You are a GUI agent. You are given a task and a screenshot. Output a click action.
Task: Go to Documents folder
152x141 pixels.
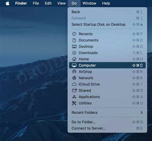[107, 40]
